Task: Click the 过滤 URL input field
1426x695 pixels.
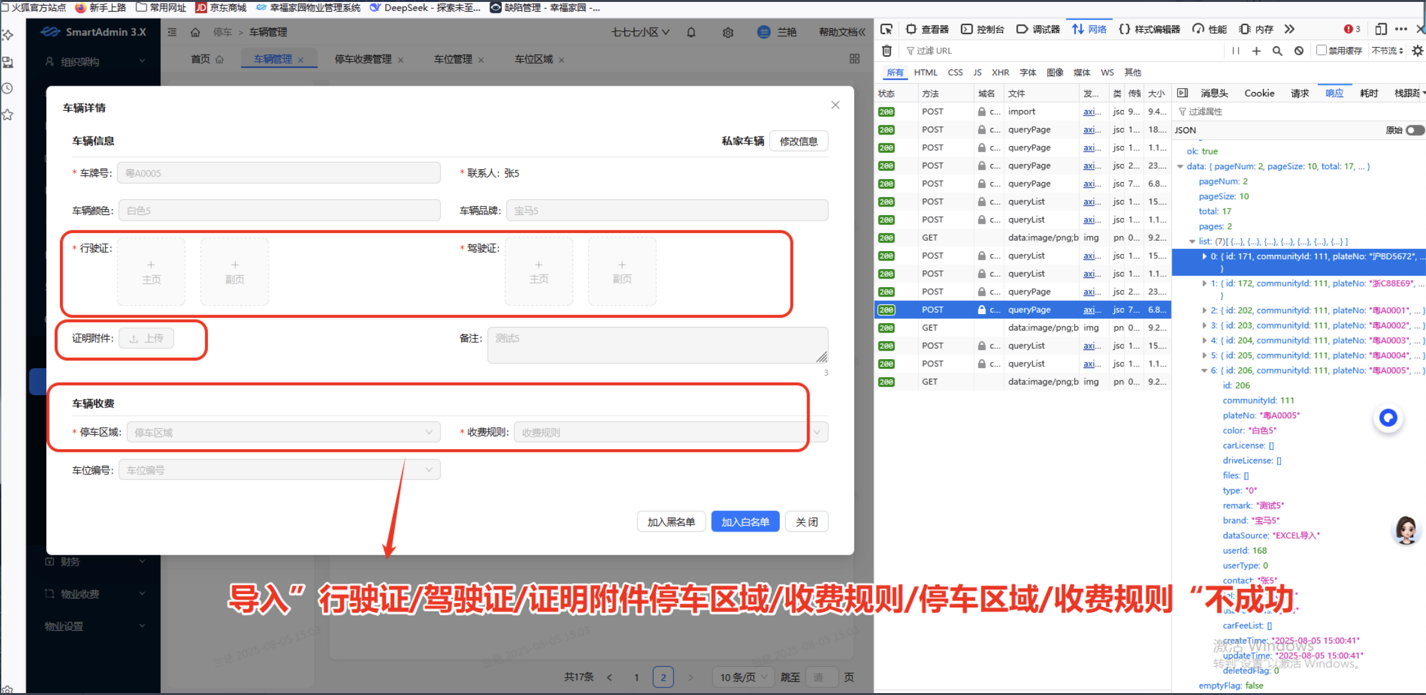Action: coord(934,50)
